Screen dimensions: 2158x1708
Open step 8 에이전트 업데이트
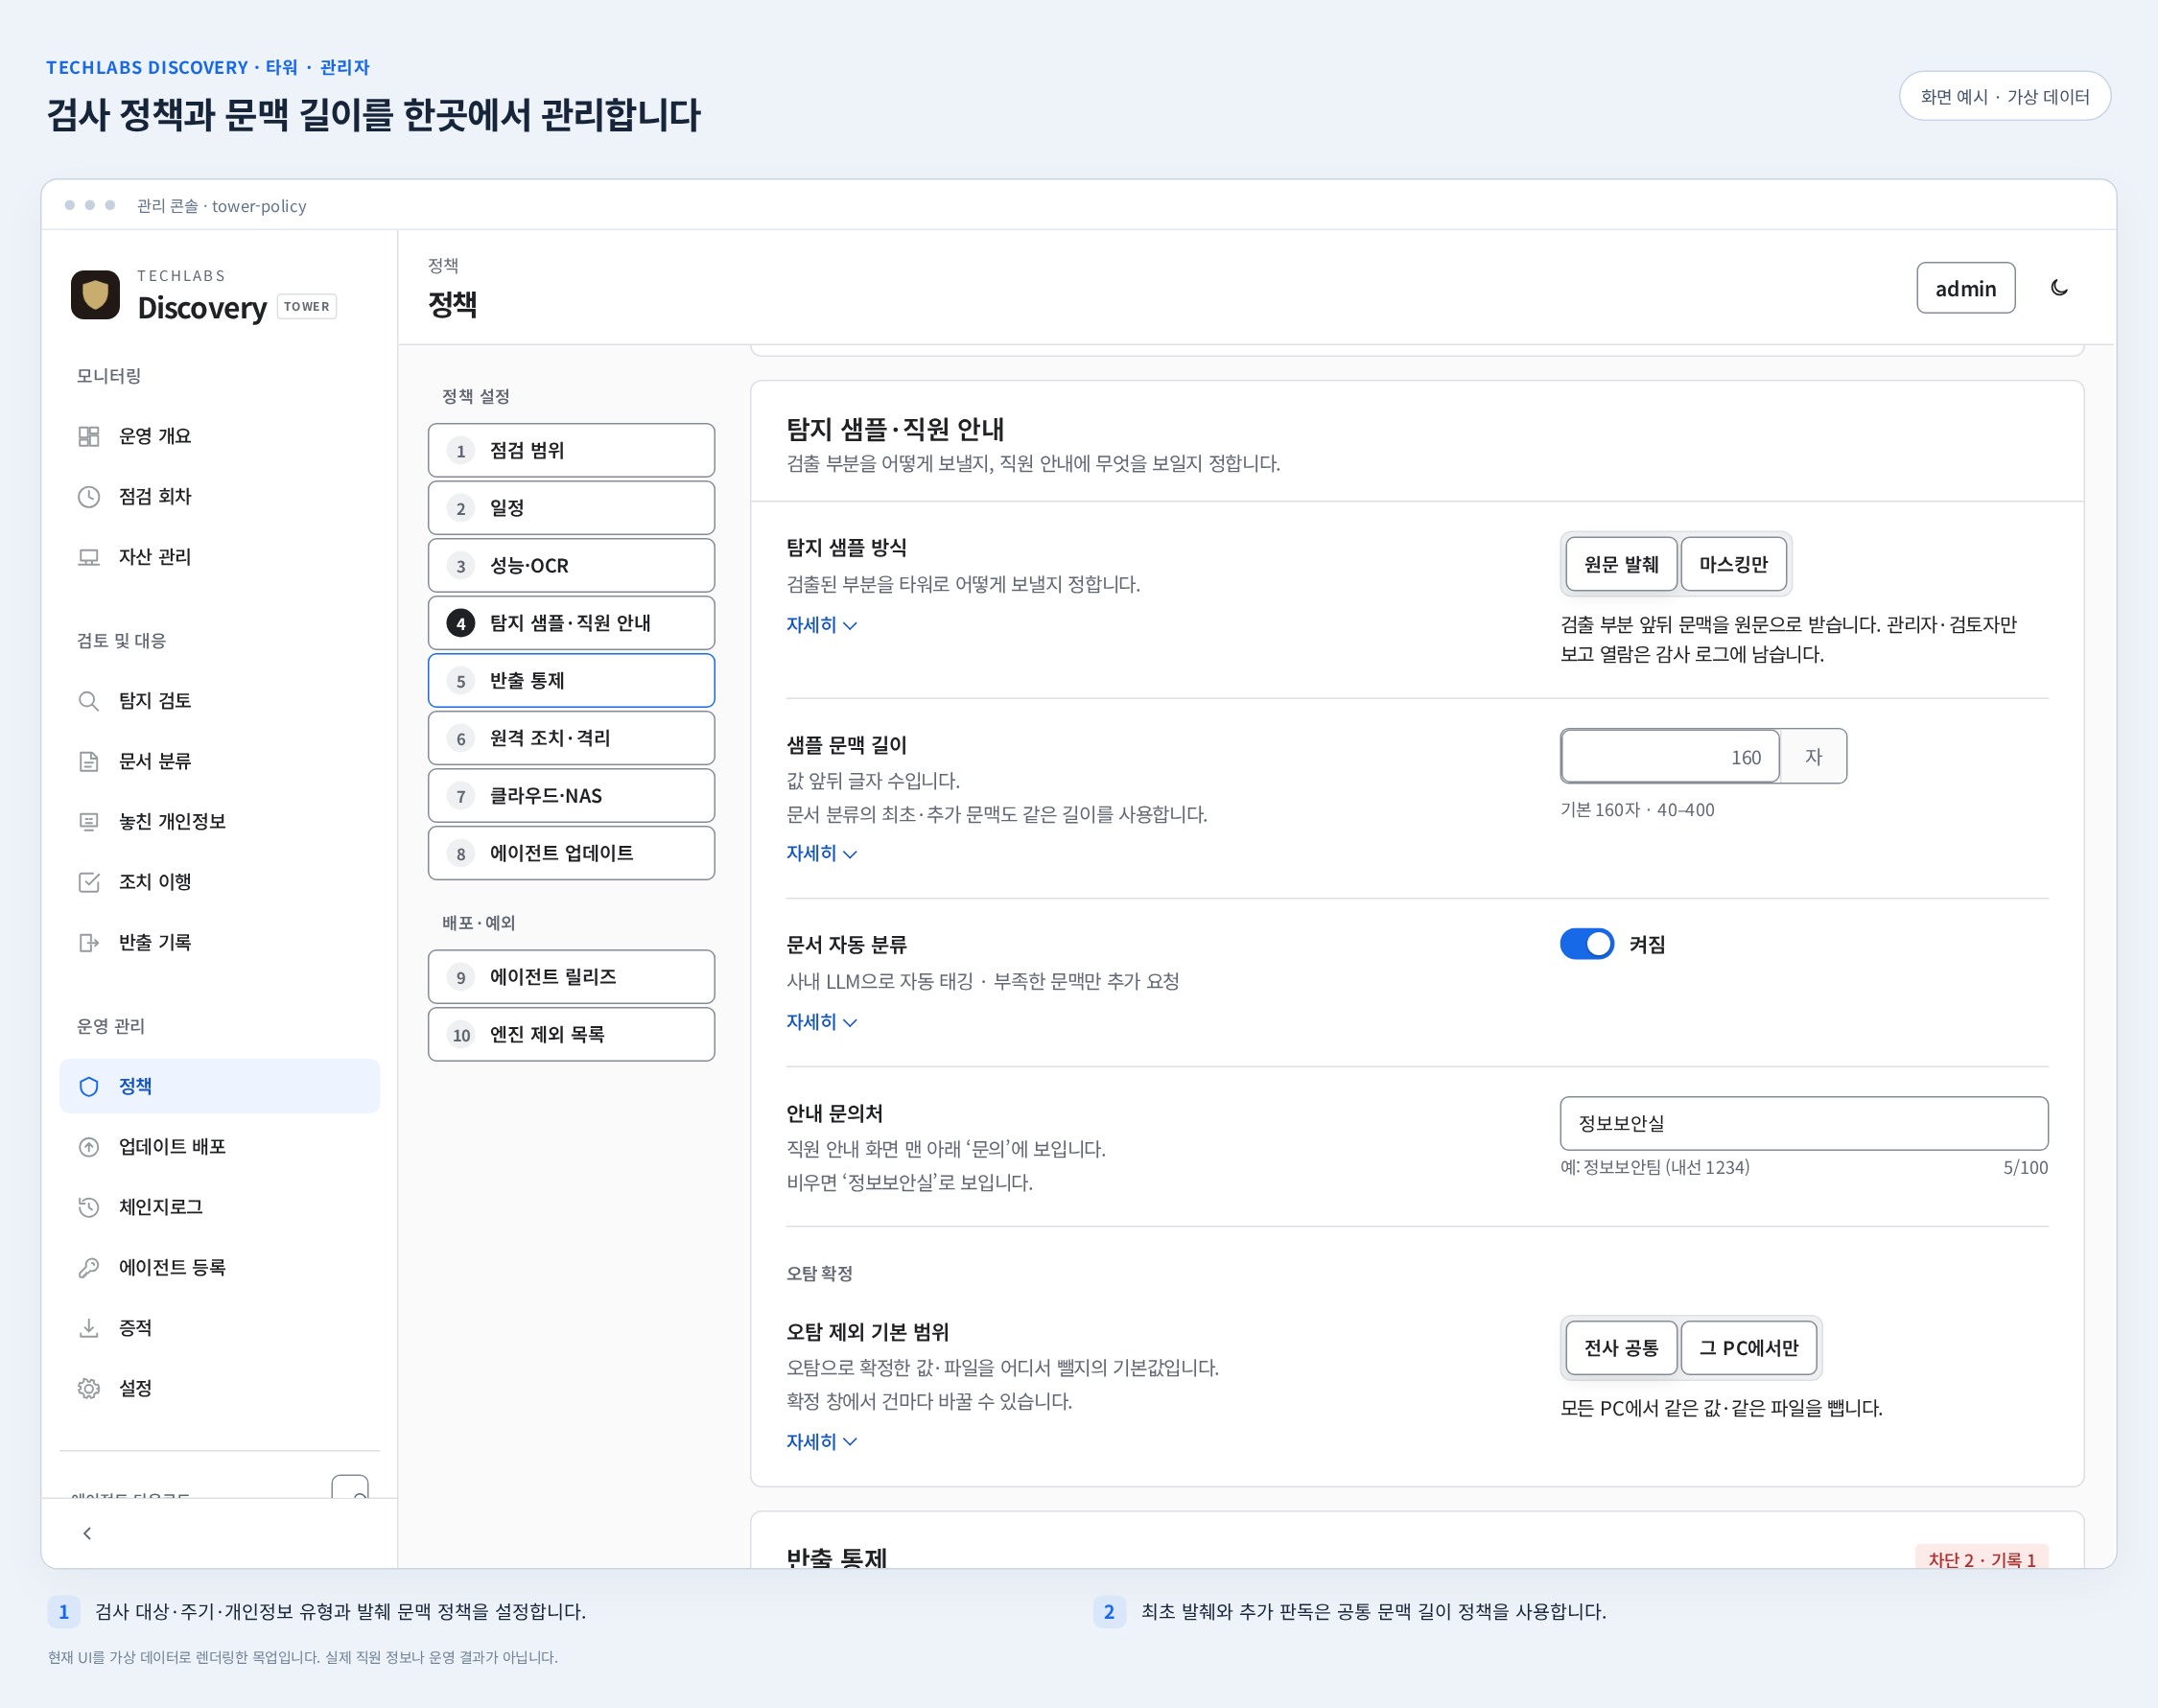[571, 853]
